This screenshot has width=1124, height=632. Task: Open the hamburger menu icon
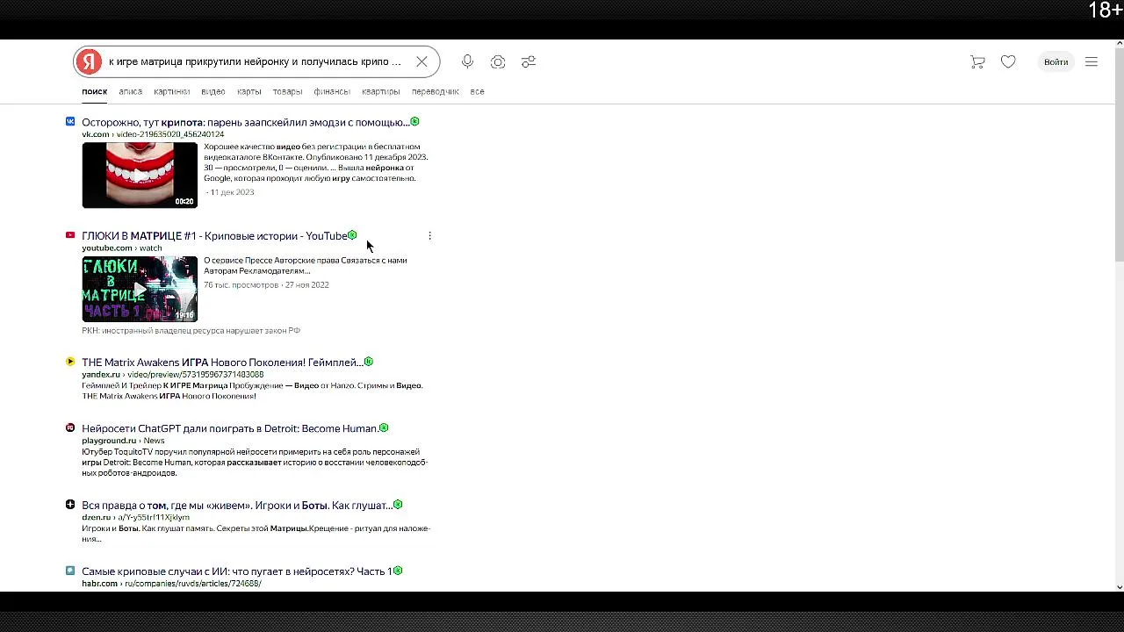[1092, 61]
